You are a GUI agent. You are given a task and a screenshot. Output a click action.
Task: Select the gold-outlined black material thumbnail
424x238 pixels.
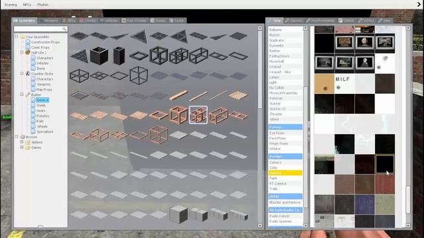coord(385,165)
